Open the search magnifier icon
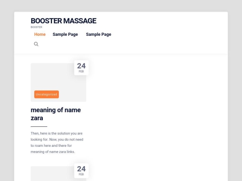The height and width of the screenshot is (181, 242). click(36, 44)
